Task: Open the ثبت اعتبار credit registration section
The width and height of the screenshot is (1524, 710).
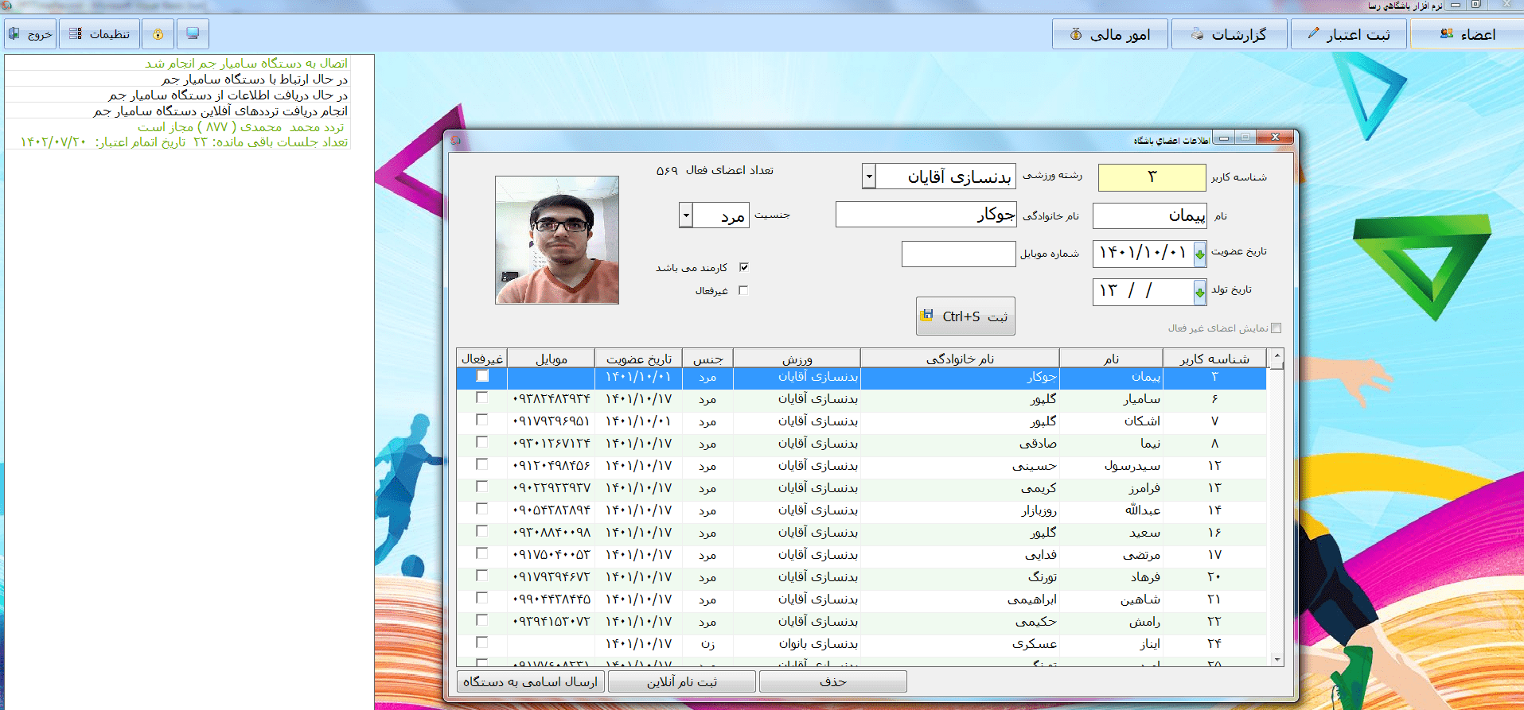Action: point(1349,34)
